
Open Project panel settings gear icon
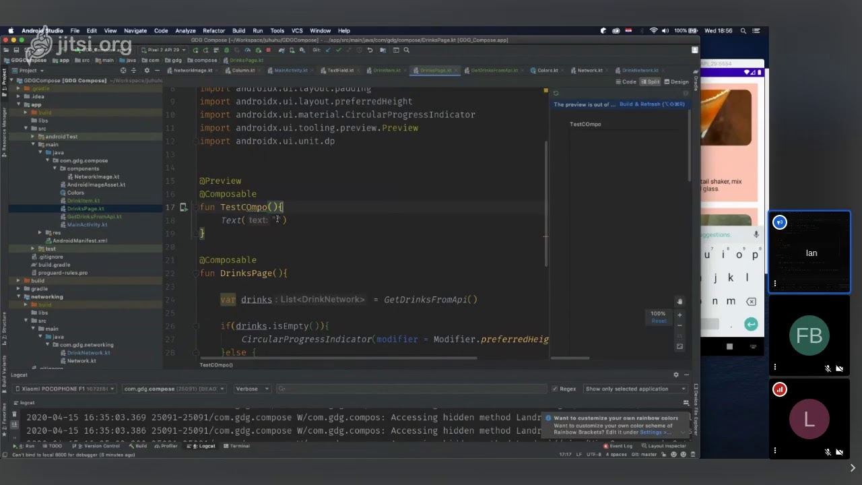(x=146, y=70)
